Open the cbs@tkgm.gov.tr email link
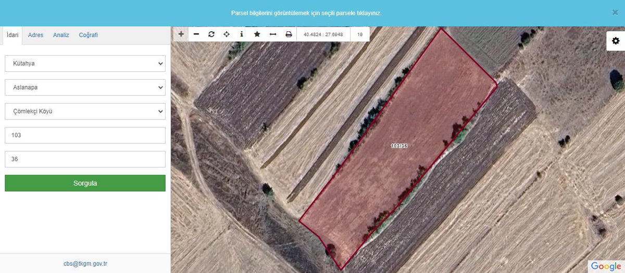The height and width of the screenshot is (273, 625). (85, 264)
